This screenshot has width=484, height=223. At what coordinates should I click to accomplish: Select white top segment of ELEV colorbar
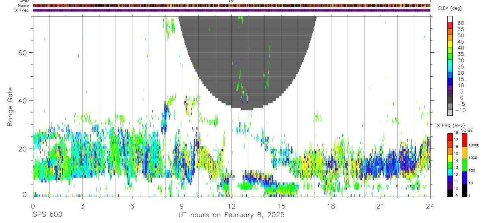click(x=450, y=19)
